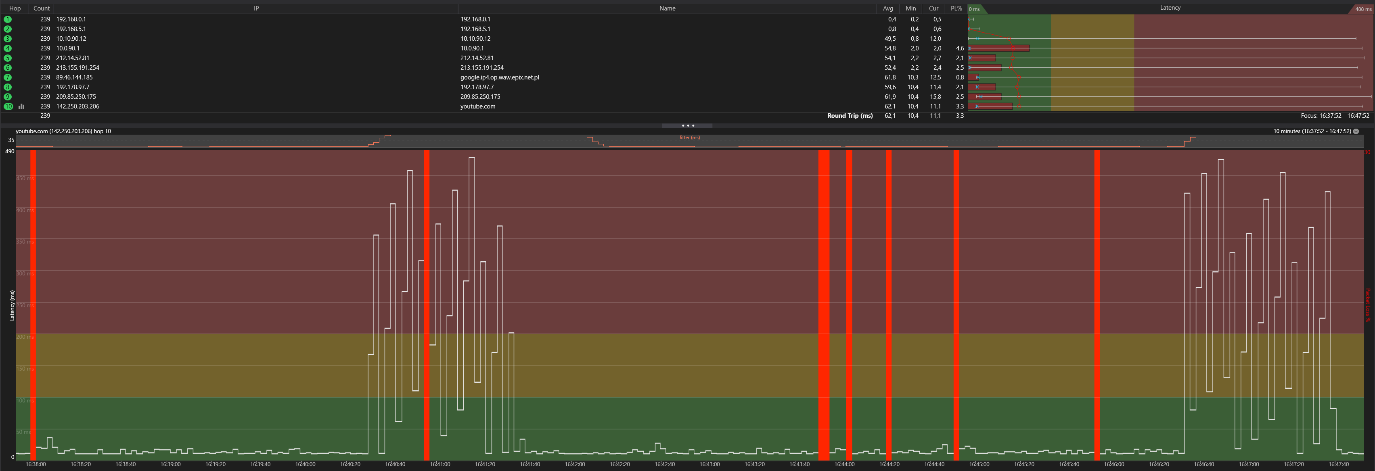The image size is (1375, 471).
Task: Click the Avg column header
Action: [887, 8]
